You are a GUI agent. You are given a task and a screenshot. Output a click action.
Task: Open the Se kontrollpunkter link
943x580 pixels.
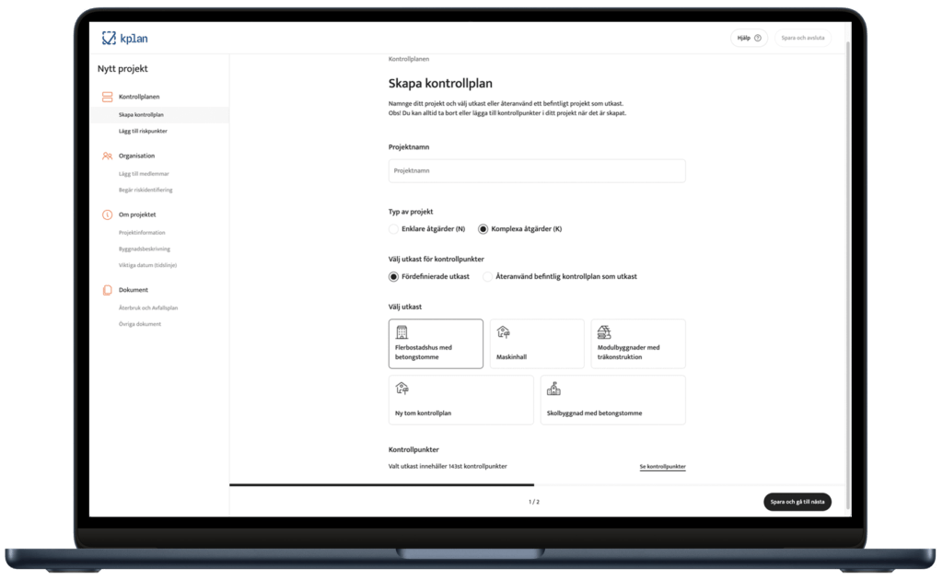coord(662,467)
